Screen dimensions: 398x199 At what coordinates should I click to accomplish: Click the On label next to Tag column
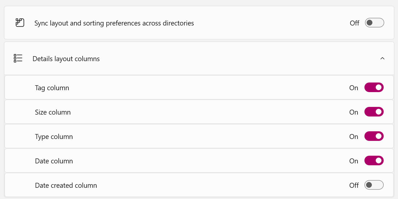tap(354, 88)
